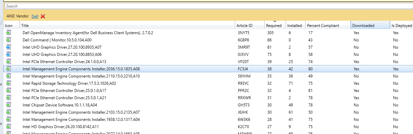
Task: Click icon for Ethernet Controller Driver 25.5.0.1
Action: pyautogui.click(x=9, y=98)
